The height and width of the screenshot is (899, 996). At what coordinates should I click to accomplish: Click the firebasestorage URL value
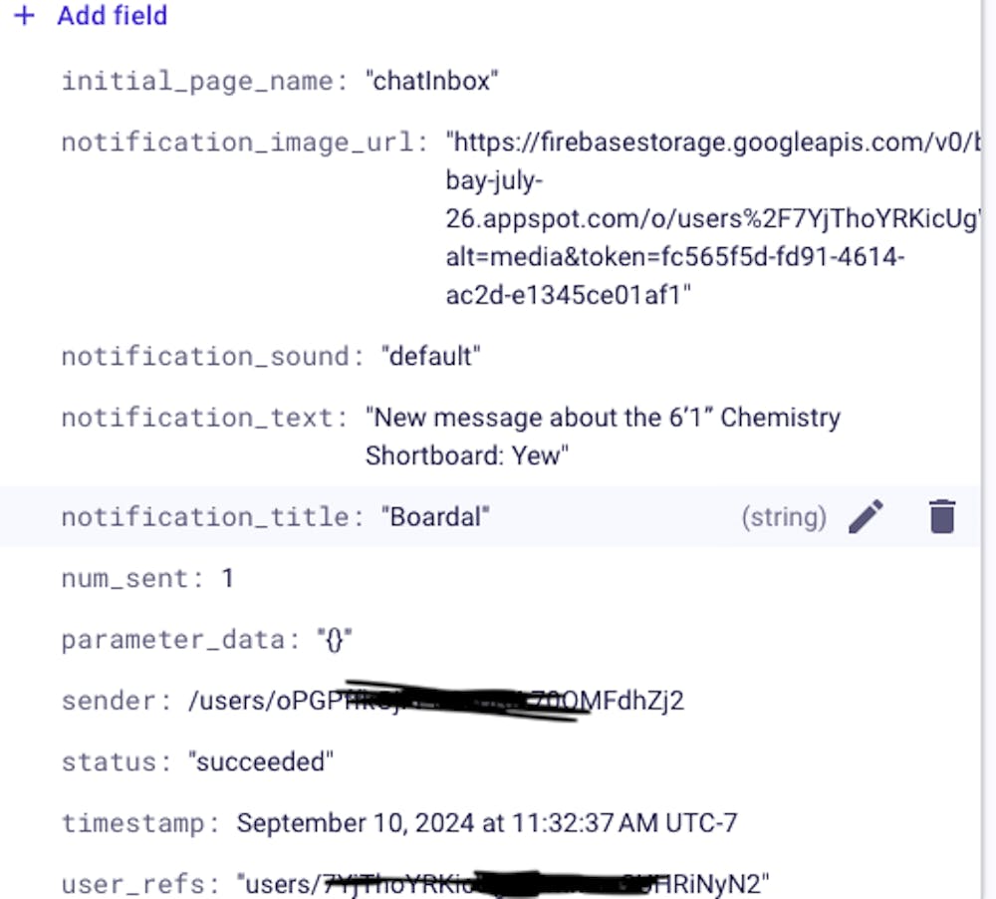tap(707, 142)
